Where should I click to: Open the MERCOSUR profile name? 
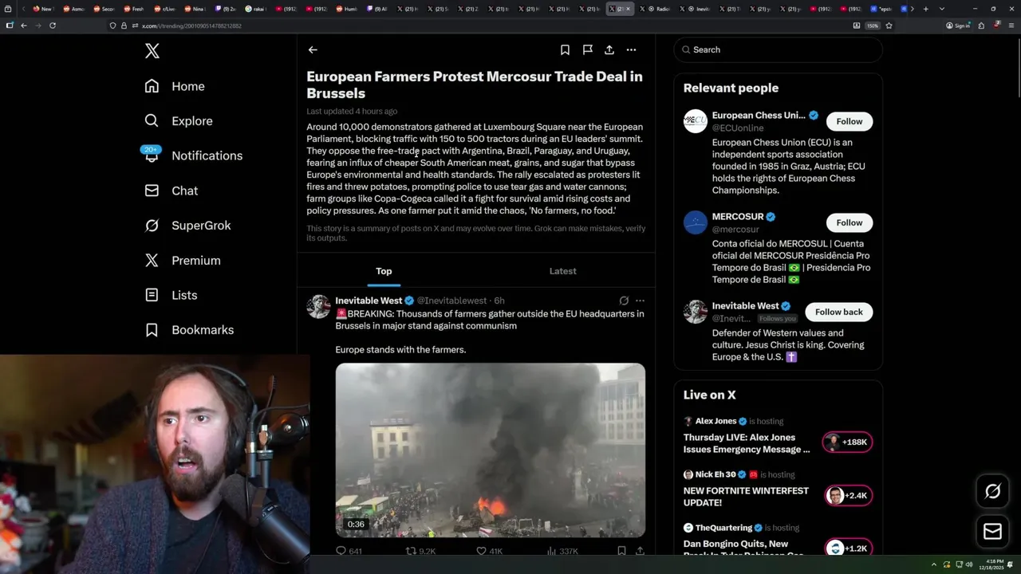738,217
